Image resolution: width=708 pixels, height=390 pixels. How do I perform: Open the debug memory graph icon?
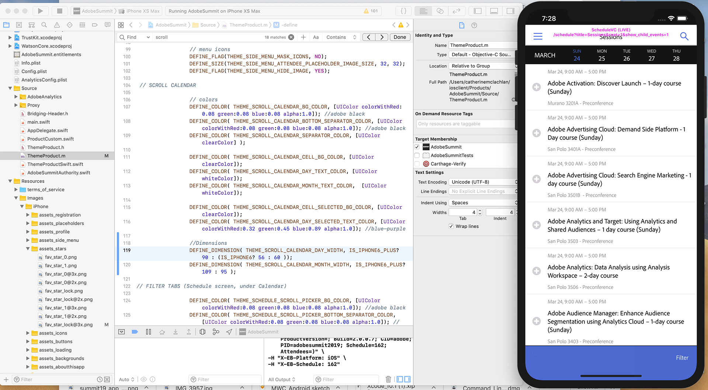pos(216,332)
